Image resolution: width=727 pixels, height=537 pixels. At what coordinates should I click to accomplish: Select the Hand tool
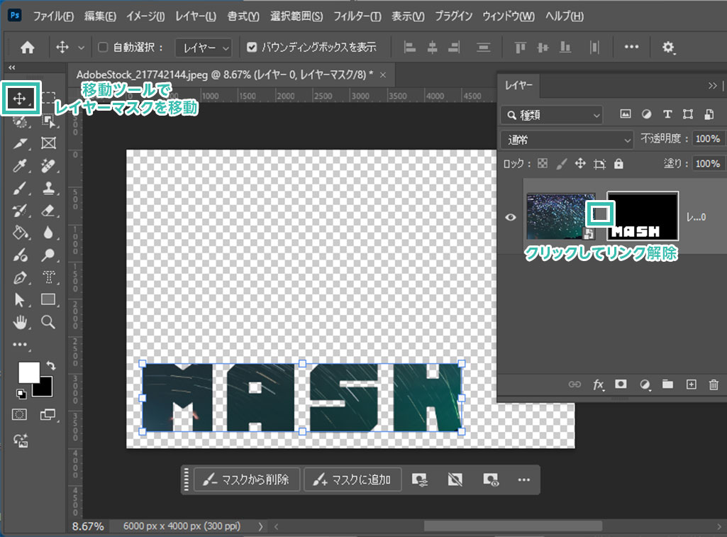pyautogui.click(x=19, y=322)
